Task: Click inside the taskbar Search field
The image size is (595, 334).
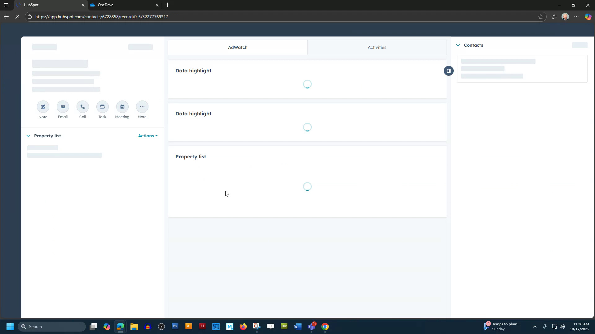Action: [x=52, y=326]
